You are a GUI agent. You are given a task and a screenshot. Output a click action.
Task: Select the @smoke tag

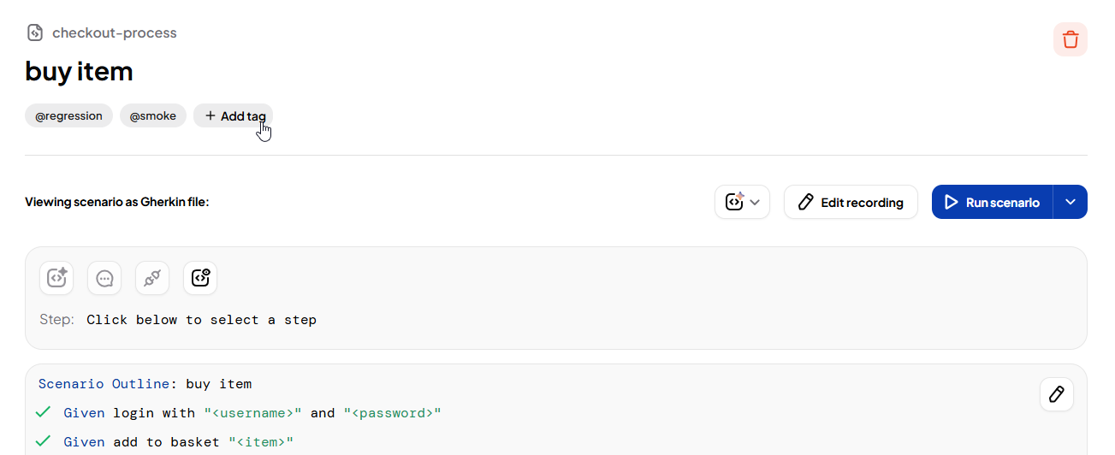coord(152,115)
